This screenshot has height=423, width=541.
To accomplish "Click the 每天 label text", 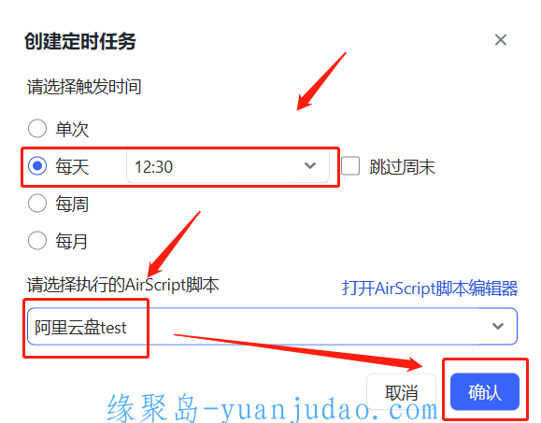I will (x=72, y=167).
